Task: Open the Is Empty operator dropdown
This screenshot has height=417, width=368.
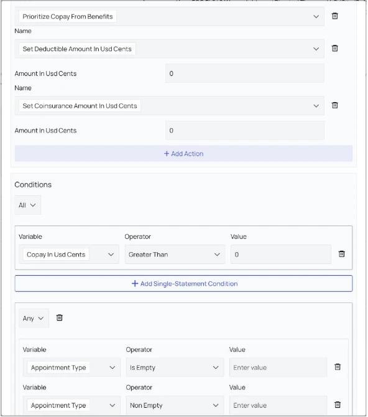Action: pos(175,368)
